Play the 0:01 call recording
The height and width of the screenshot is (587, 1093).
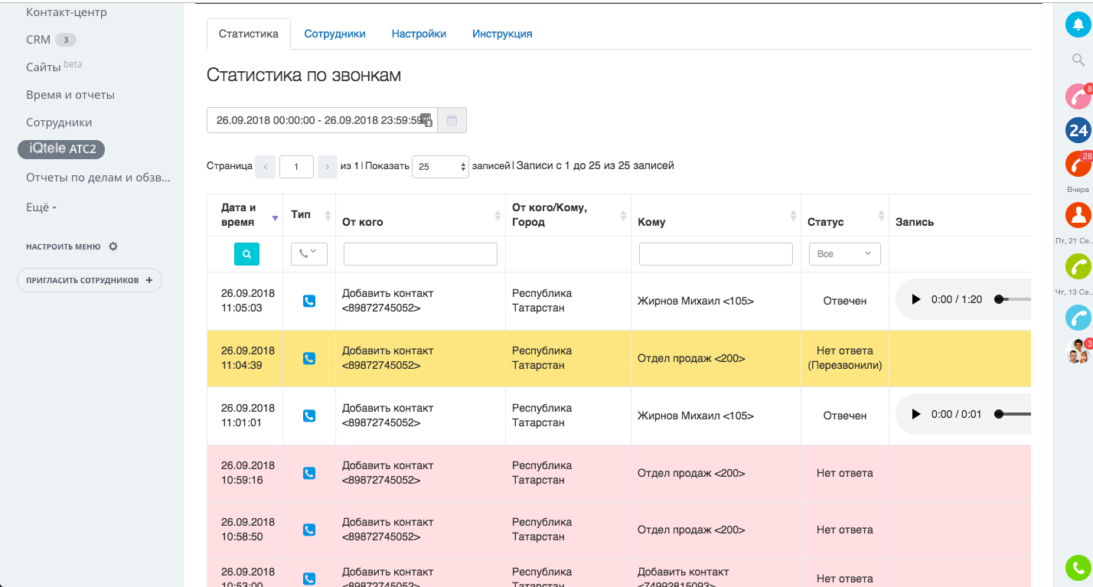915,415
